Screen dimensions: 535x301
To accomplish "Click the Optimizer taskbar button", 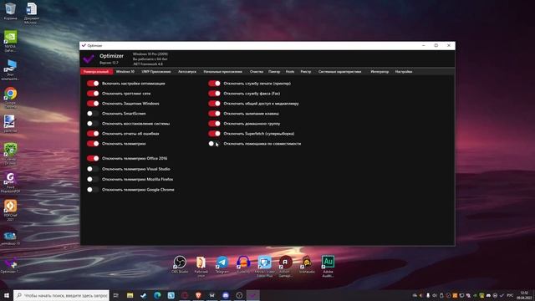I will coord(252,295).
